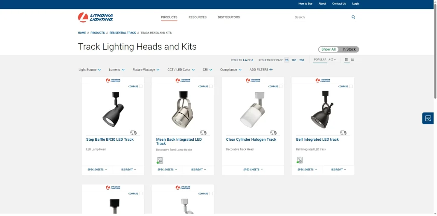The height and width of the screenshot is (216, 437).
Task: Click shipping truck icon on Clear Cylinder card
Action: coord(273,133)
